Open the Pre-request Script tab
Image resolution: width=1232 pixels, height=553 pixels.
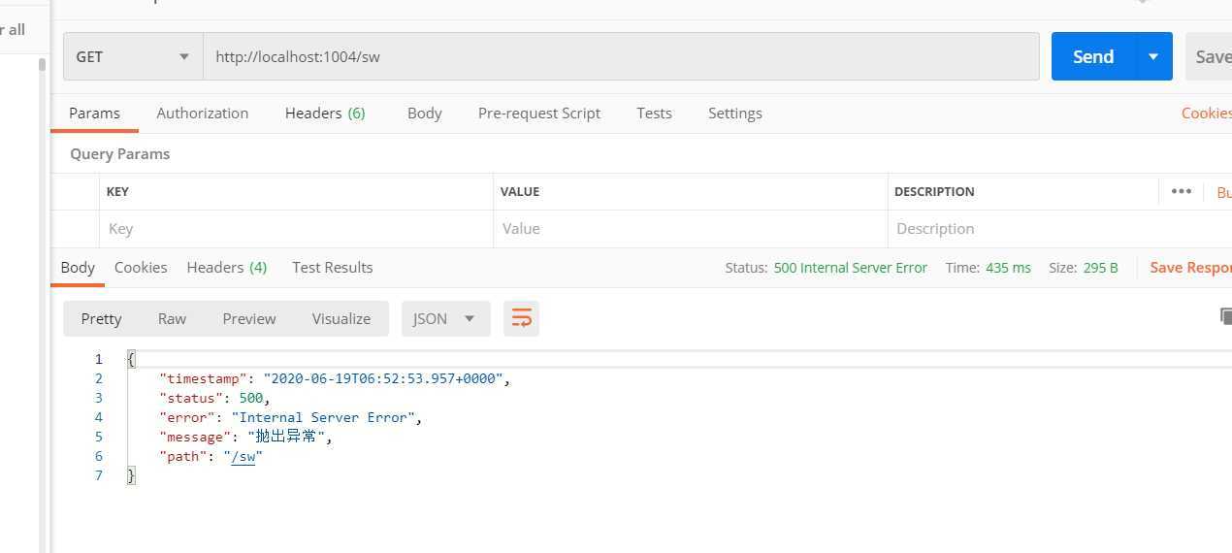click(539, 114)
